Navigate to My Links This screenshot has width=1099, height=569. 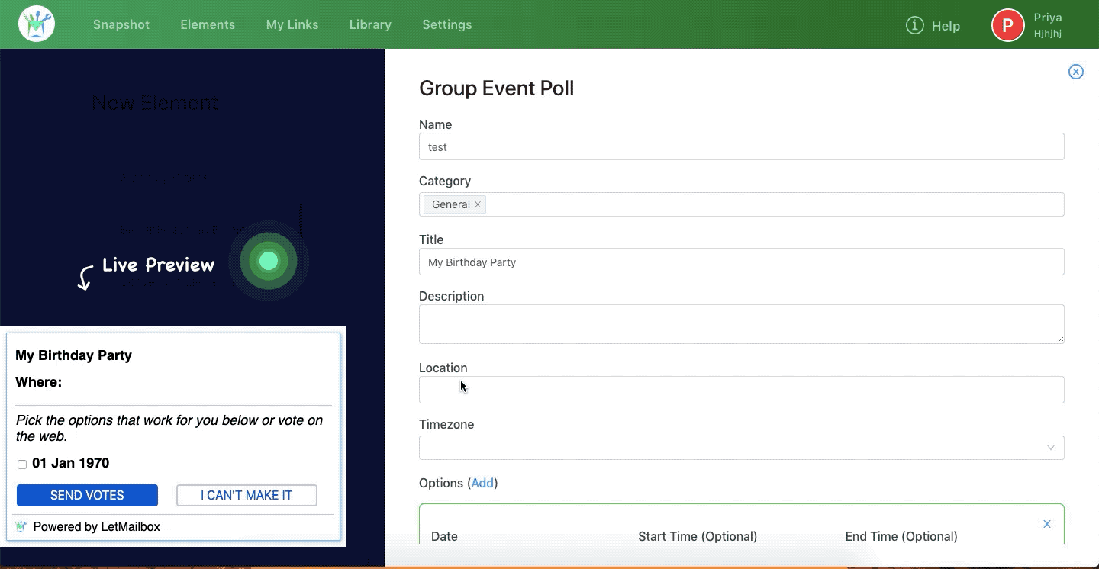tap(292, 24)
